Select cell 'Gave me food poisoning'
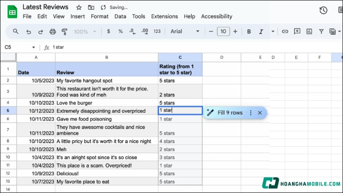This screenshot has height=193, width=343. tap(107, 119)
